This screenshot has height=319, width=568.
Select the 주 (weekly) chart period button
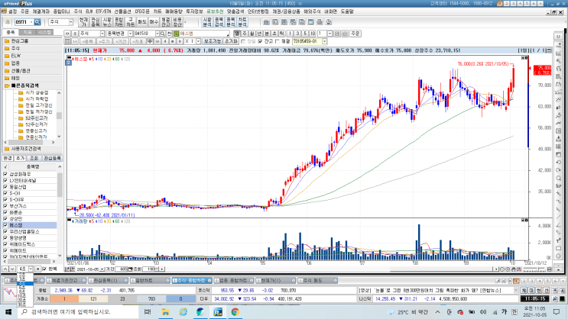click(245, 34)
